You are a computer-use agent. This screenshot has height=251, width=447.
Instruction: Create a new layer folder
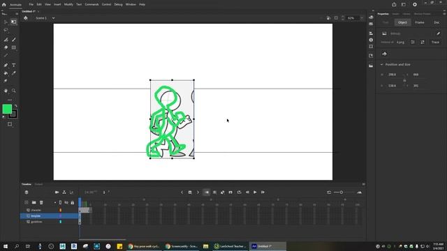[34, 202]
